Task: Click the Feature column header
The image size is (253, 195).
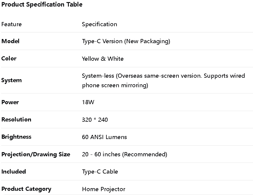Action: point(12,24)
